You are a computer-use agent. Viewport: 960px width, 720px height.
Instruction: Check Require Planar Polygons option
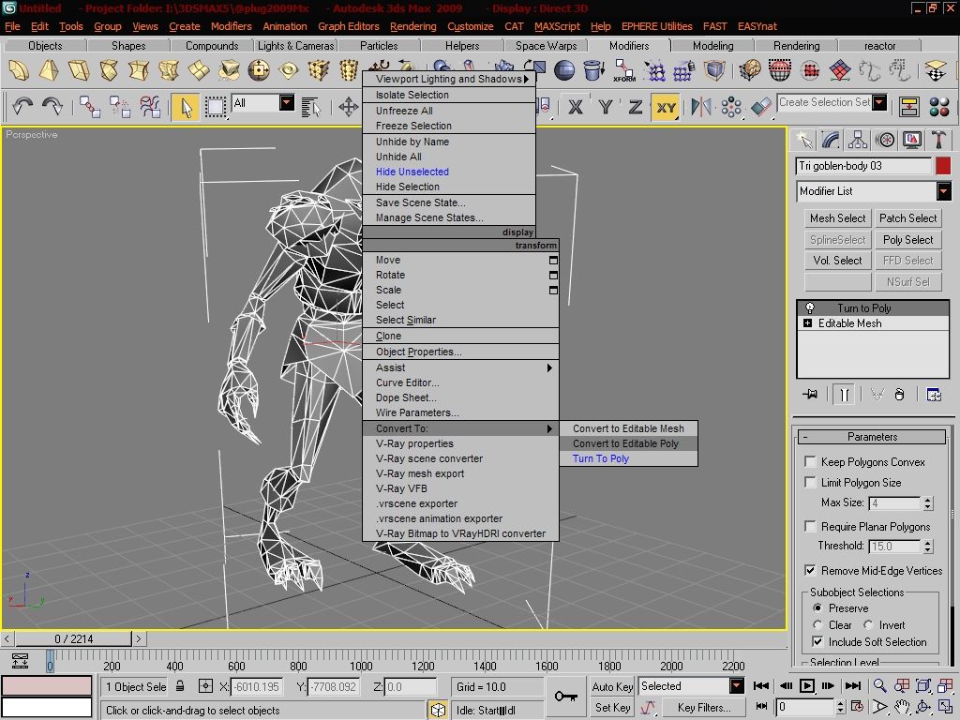click(810, 526)
